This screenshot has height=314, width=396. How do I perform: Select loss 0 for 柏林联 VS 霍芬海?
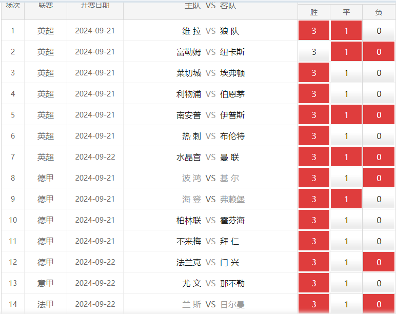pyautogui.click(x=379, y=220)
